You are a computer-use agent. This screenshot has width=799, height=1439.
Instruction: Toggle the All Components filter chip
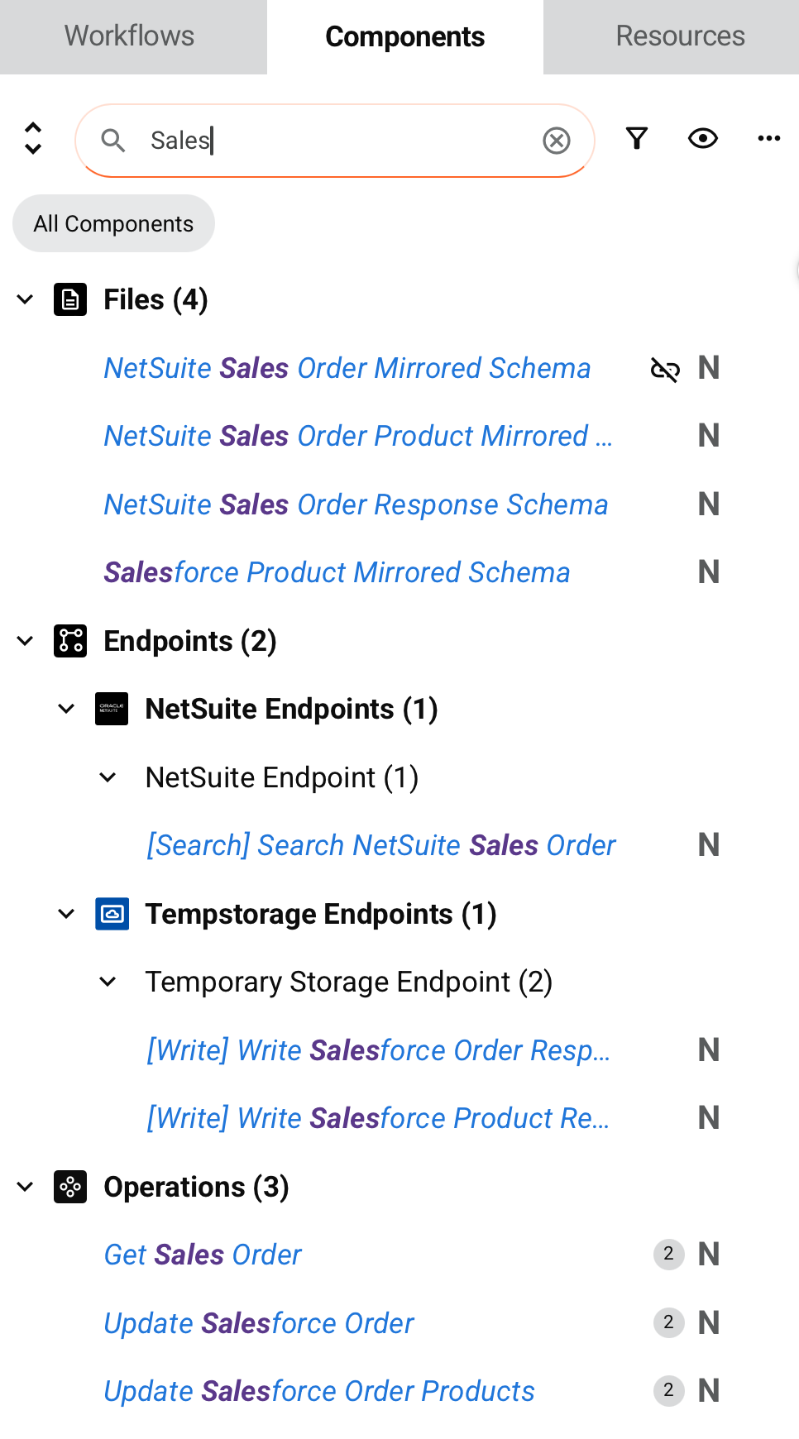pyautogui.click(x=113, y=223)
